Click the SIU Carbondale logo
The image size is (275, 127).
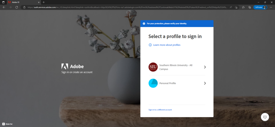pos(153,67)
